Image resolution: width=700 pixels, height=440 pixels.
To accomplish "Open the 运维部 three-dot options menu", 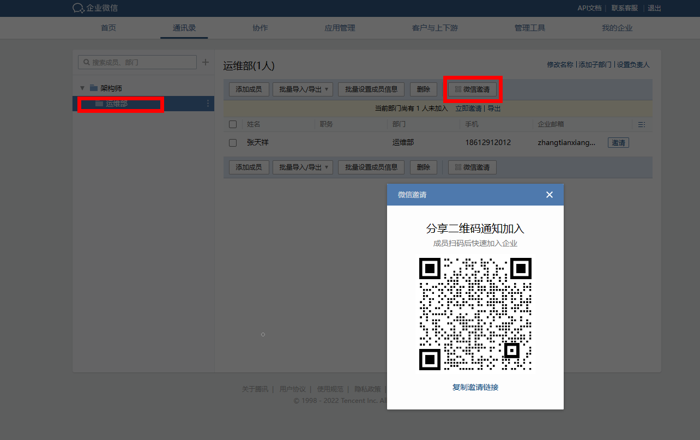I will click(x=208, y=104).
